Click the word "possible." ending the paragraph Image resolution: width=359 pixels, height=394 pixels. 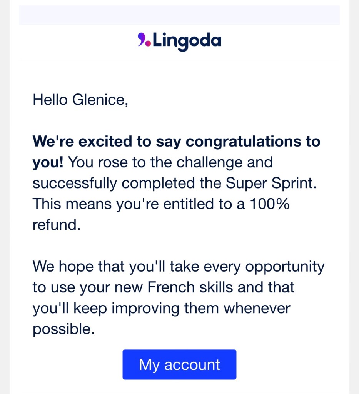pyautogui.click(x=63, y=329)
